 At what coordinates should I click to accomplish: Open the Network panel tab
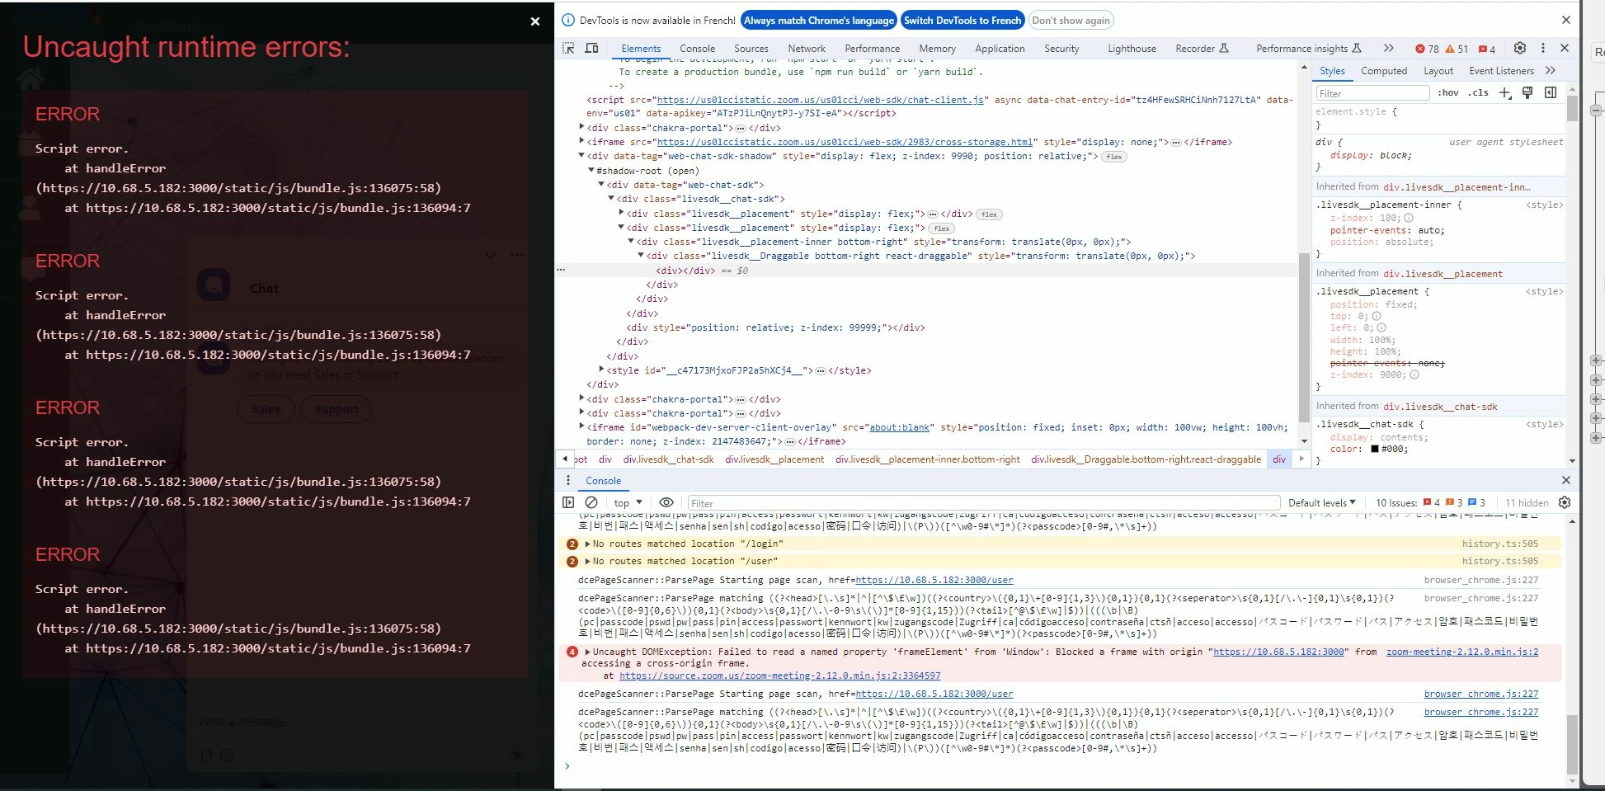[x=806, y=49]
